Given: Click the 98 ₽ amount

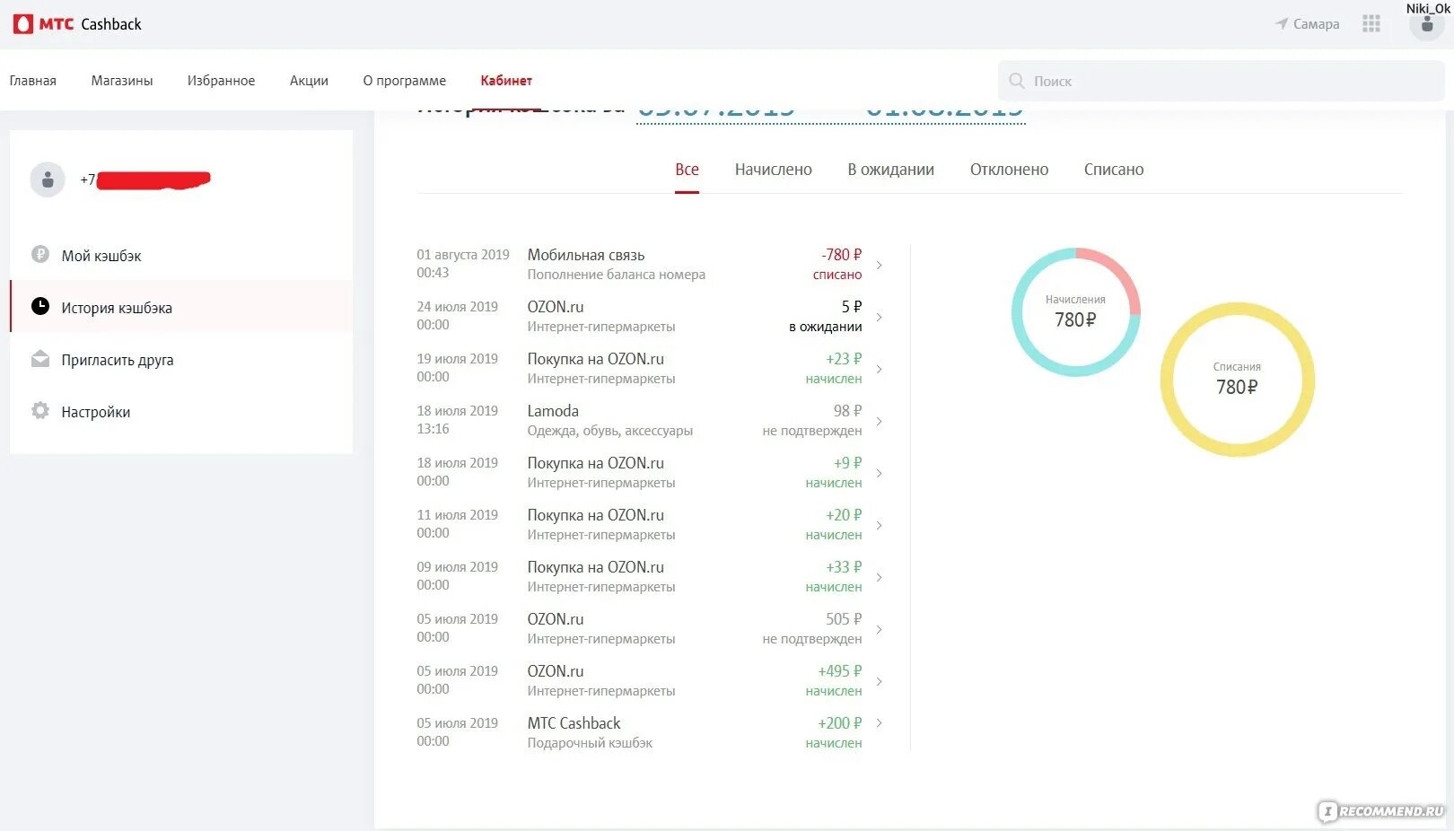Looking at the screenshot, I should pos(847,411).
